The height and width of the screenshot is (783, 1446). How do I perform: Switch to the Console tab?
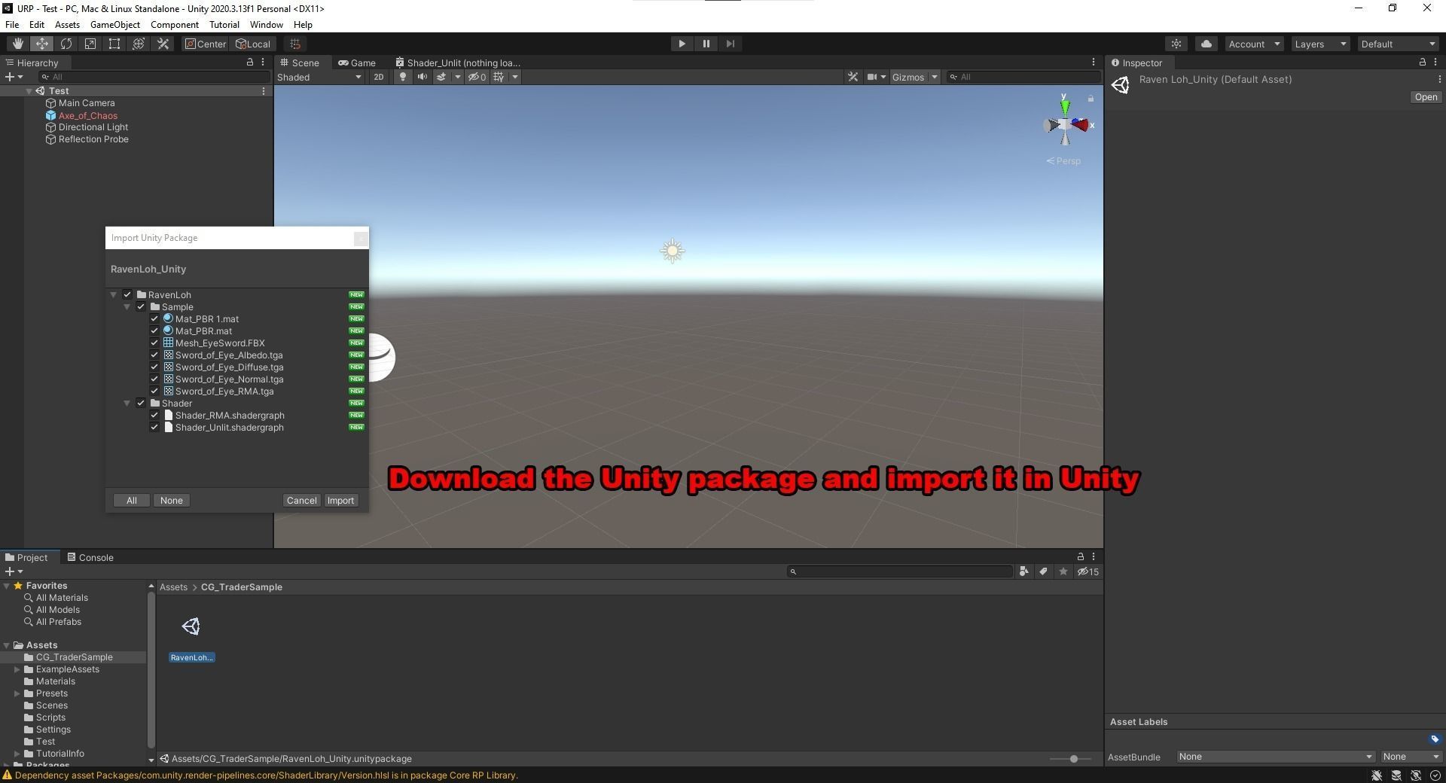90,558
